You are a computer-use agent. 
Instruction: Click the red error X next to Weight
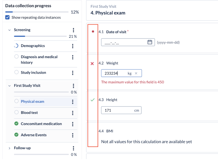[x=92, y=64]
